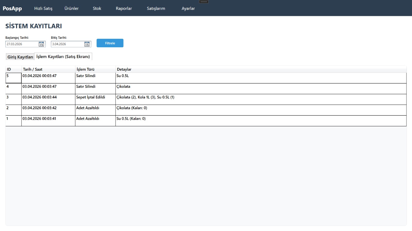The image size is (412, 231).
Task: Click the Bitiş Tarihi date field
Action: (67, 44)
